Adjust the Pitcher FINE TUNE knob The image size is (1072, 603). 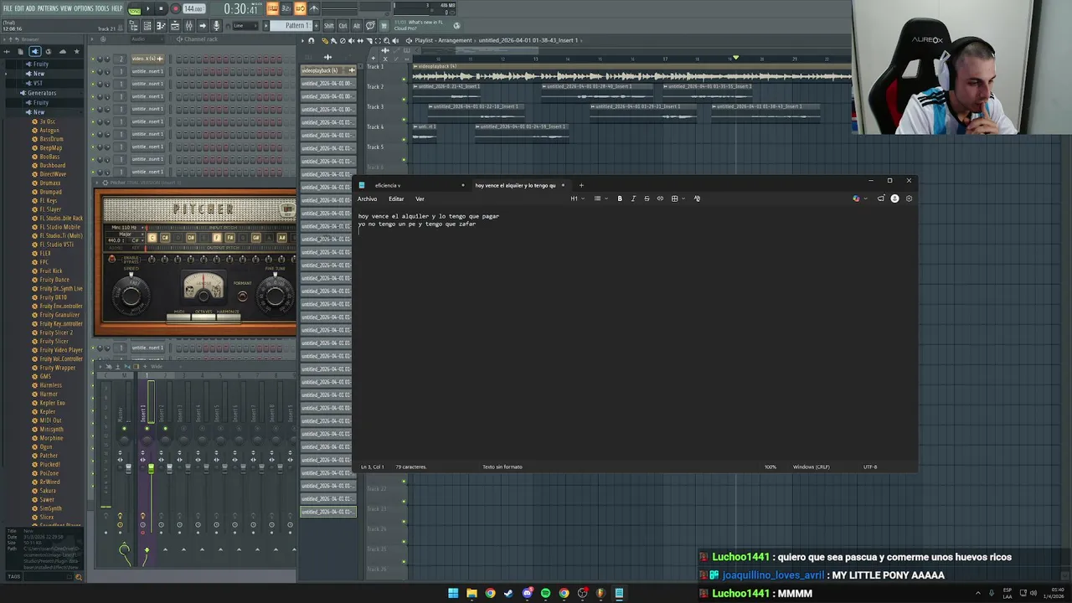coord(275,296)
